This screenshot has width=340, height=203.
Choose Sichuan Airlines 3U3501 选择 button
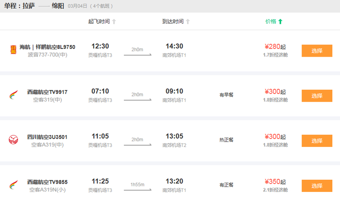tap(317, 141)
